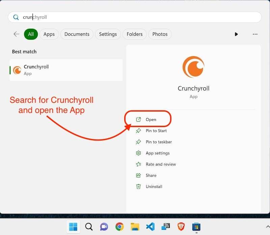Viewport: 270px width, 235px height.
Task: Switch to the Folders filter tab
Action: pyautogui.click(x=134, y=34)
